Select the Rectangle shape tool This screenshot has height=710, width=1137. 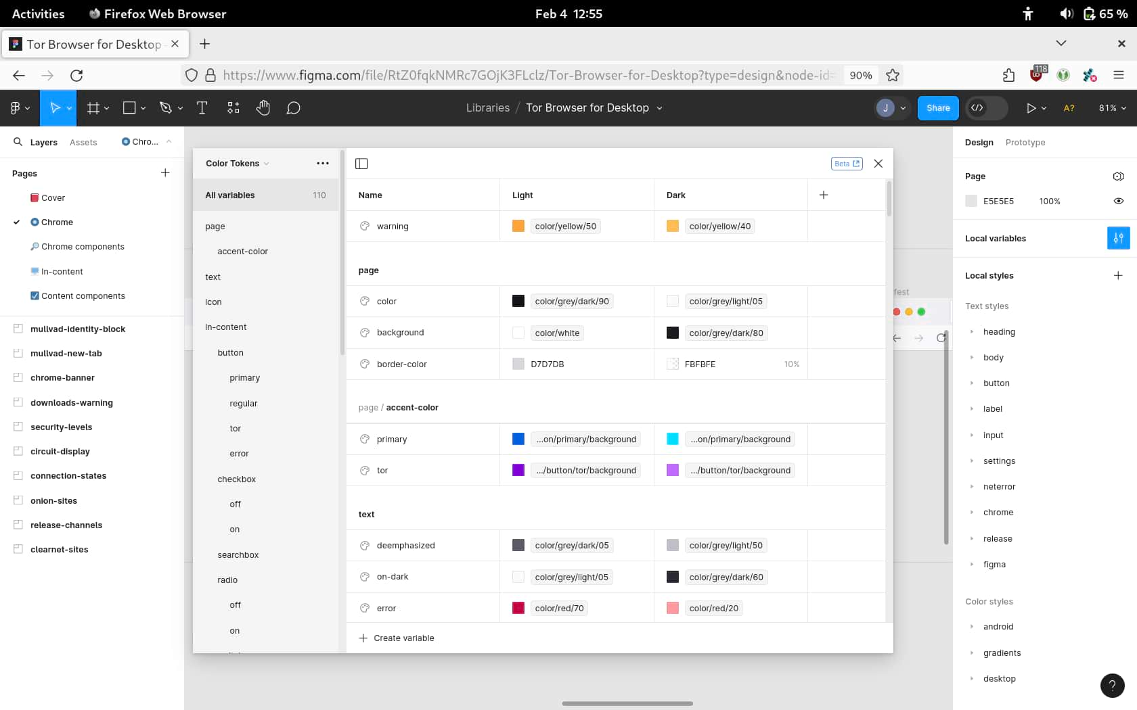pos(129,108)
